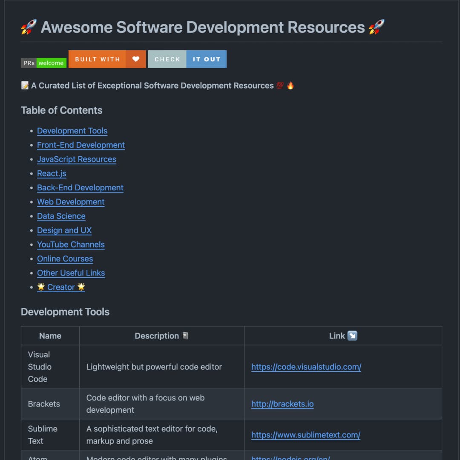The width and height of the screenshot is (460, 460).
Task: Open the brackets.io link
Action: 282,404
